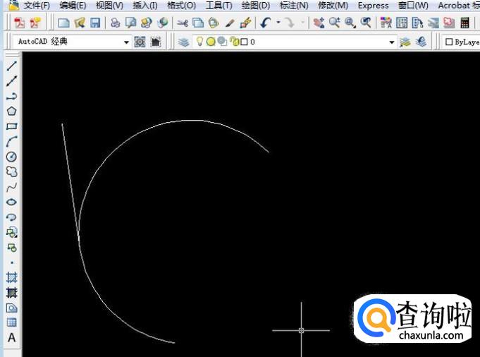Click the Plot printer icon
The height and width of the screenshot is (357, 480).
tap(115, 23)
